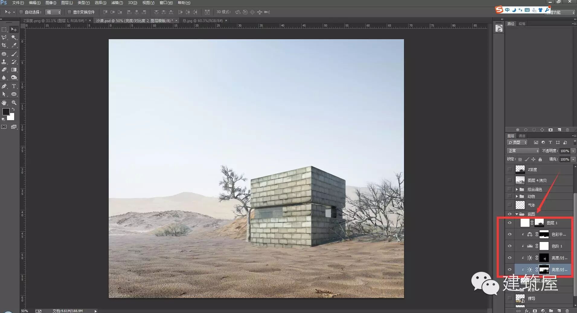Select the Magic Wand tool
Image resolution: width=577 pixels, height=313 pixels.
(x=14, y=37)
